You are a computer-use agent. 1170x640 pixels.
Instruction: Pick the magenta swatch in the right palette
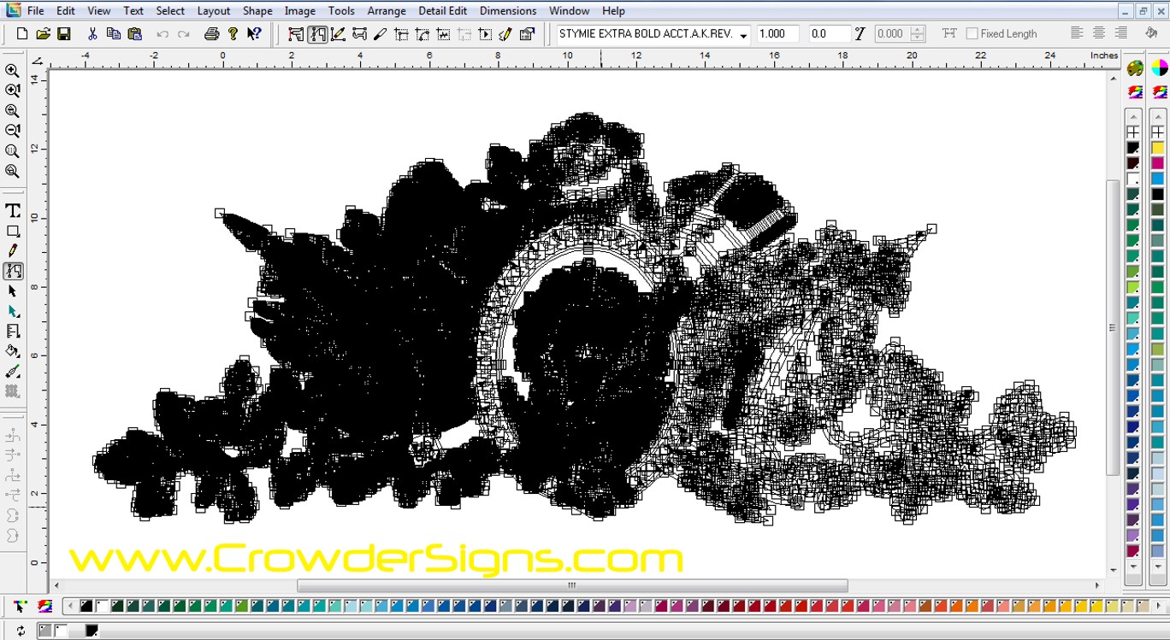click(1157, 163)
